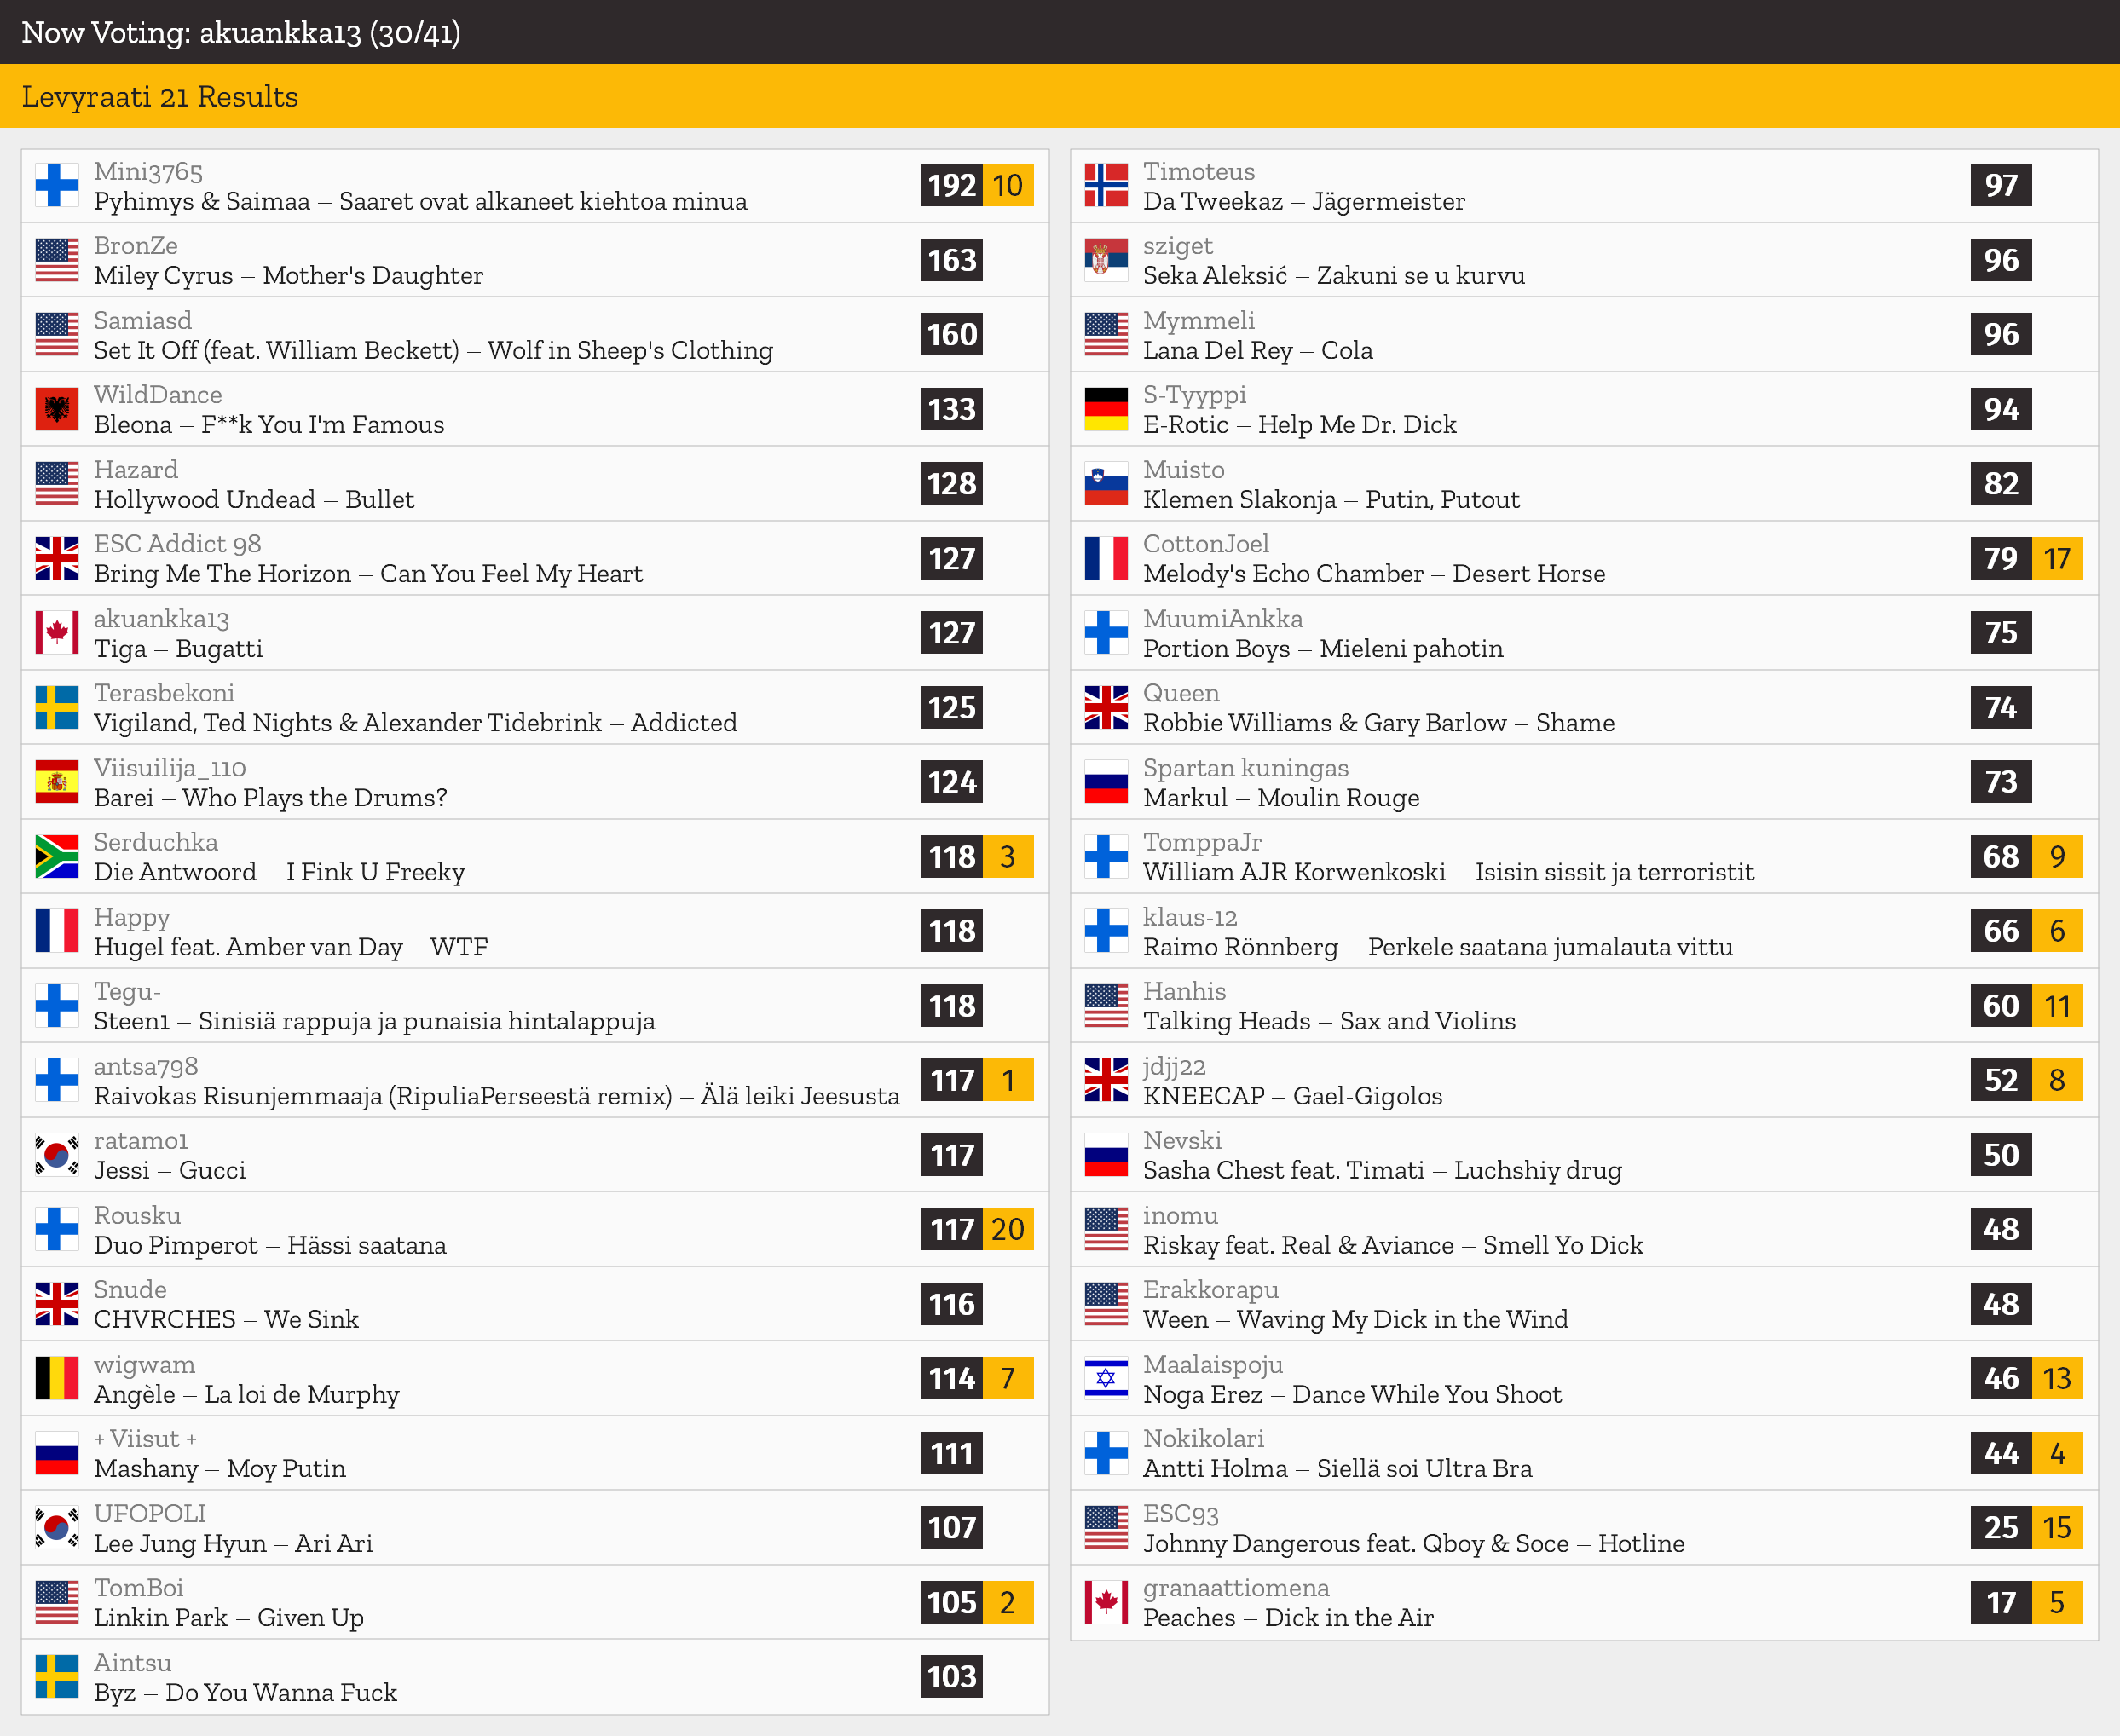Click the Sweden flag beside Aintsu
The height and width of the screenshot is (1736, 2120).
coord(57,1677)
